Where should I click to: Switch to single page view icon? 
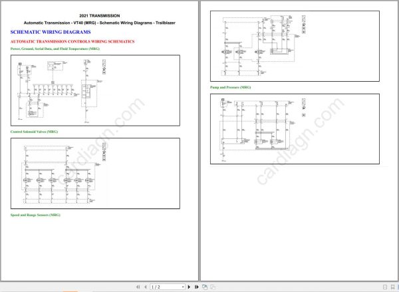click(385, 287)
